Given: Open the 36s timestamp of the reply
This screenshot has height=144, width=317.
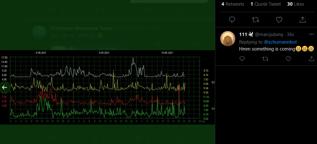Looking at the screenshot, I should coord(290,35).
